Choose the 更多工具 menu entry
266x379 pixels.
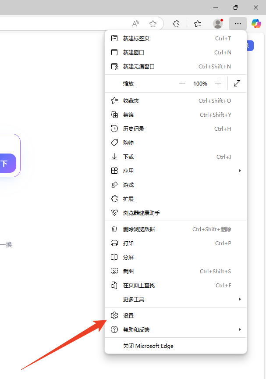[176, 299]
